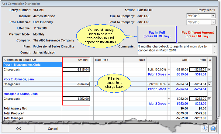Open help via question mark icon

coord(213,128)
